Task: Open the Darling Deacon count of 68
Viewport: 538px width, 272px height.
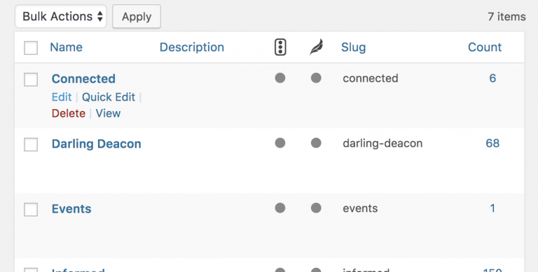Action: 492,143
